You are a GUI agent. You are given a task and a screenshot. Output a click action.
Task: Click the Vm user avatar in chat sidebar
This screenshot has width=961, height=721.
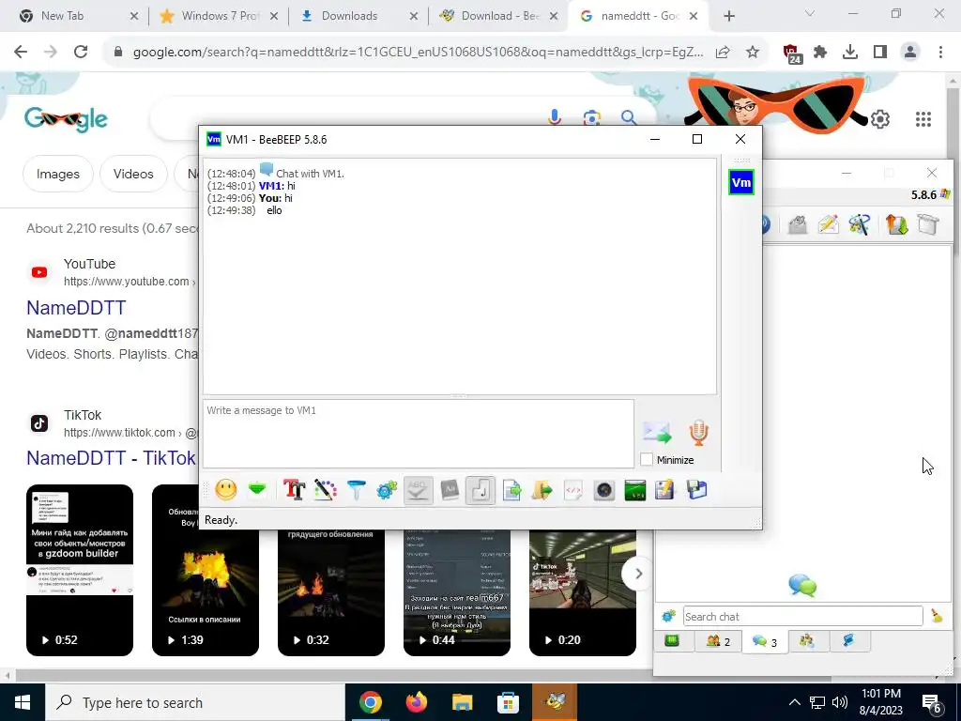pos(741,183)
